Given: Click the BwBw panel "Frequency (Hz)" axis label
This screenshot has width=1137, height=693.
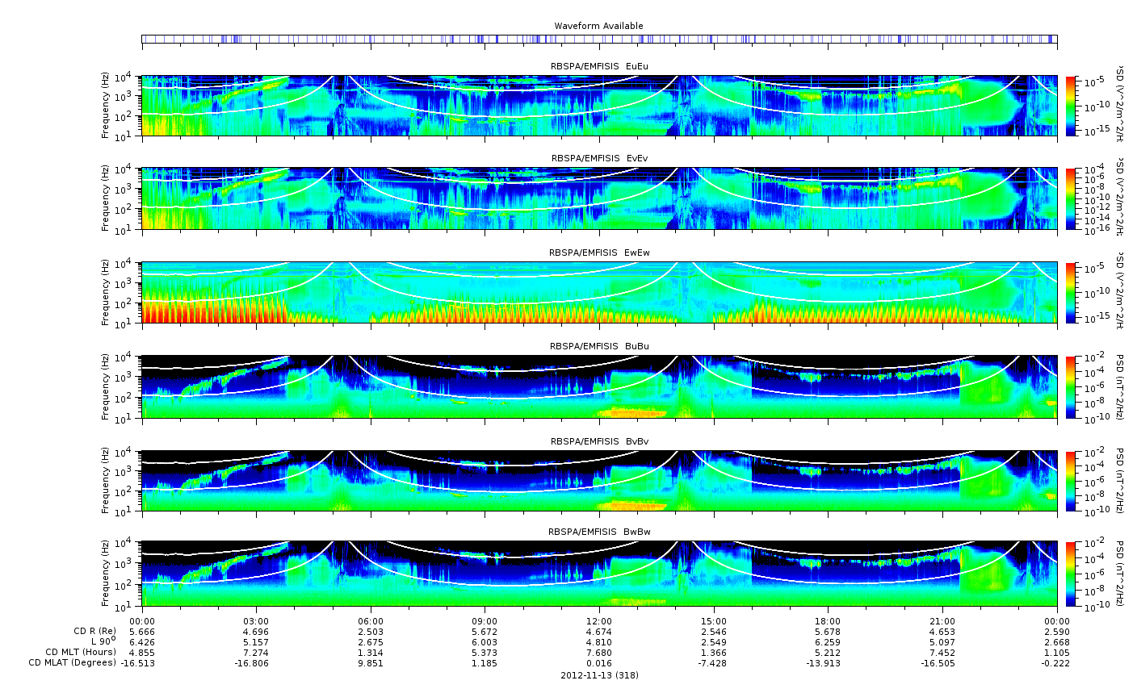Looking at the screenshot, I should 106,574.
